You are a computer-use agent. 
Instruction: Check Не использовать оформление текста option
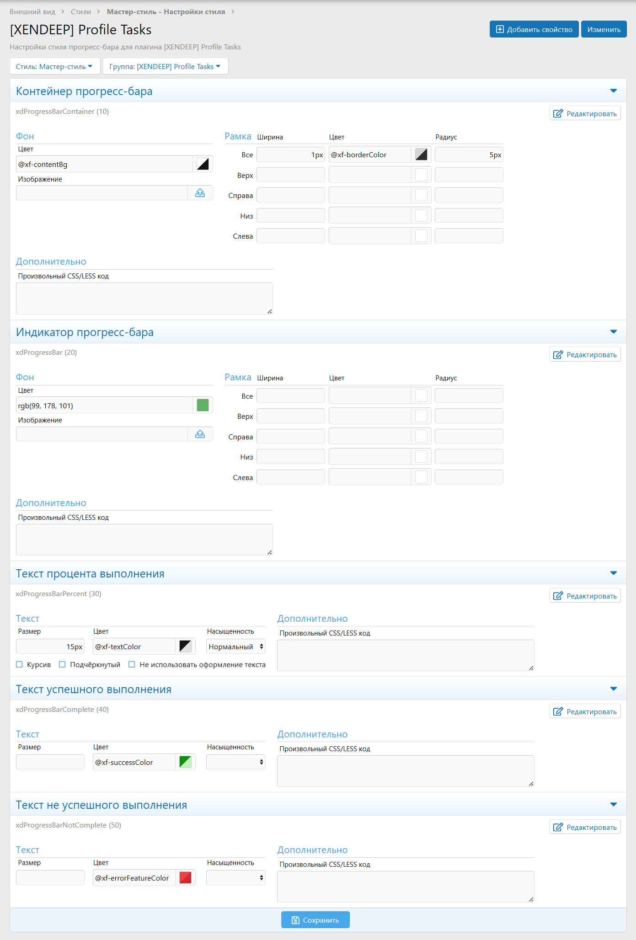pyautogui.click(x=132, y=664)
